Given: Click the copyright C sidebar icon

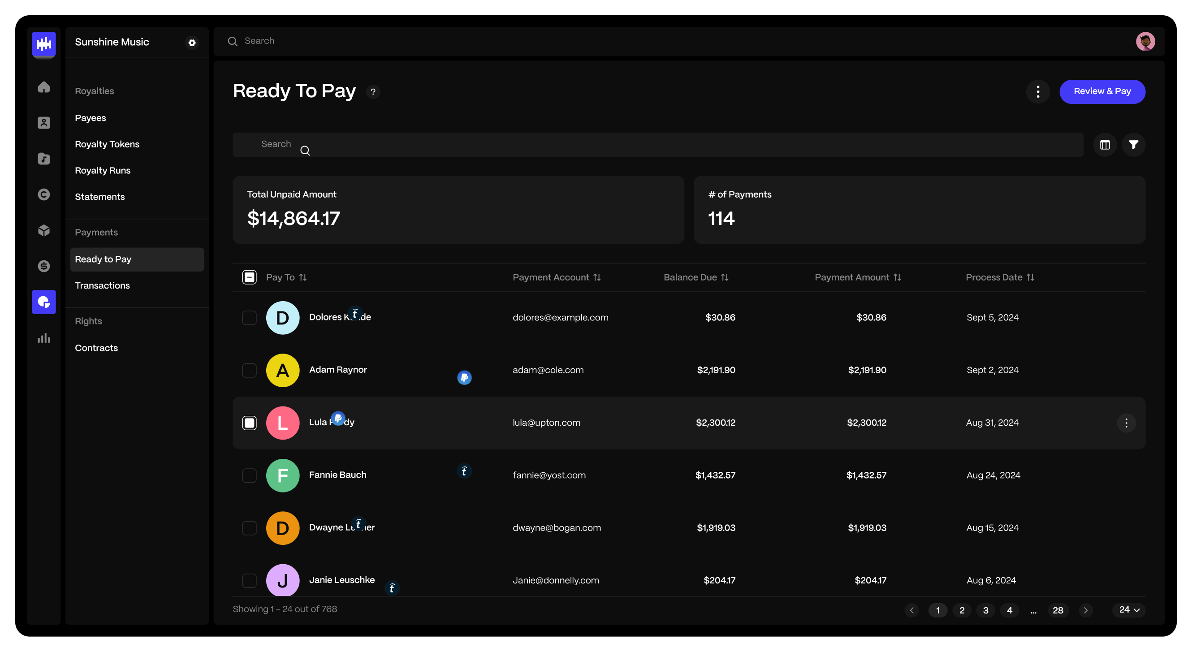Looking at the screenshot, I should 44,194.
